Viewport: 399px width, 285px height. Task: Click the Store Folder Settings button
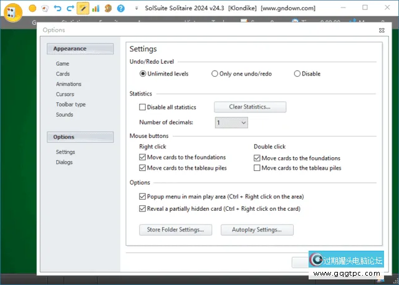(x=175, y=229)
